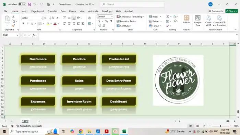This screenshot has height=135, width=240.
Task: Click the Copy icon in Clipboard group
Action: click(13, 21)
